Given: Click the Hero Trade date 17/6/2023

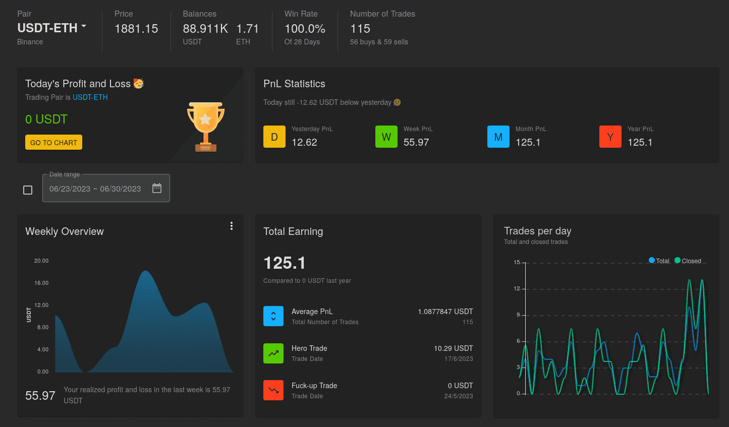Looking at the screenshot, I should pyautogui.click(x=459, y=359).
